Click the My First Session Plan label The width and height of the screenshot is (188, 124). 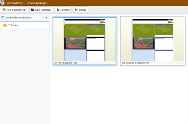click(65, 63)
